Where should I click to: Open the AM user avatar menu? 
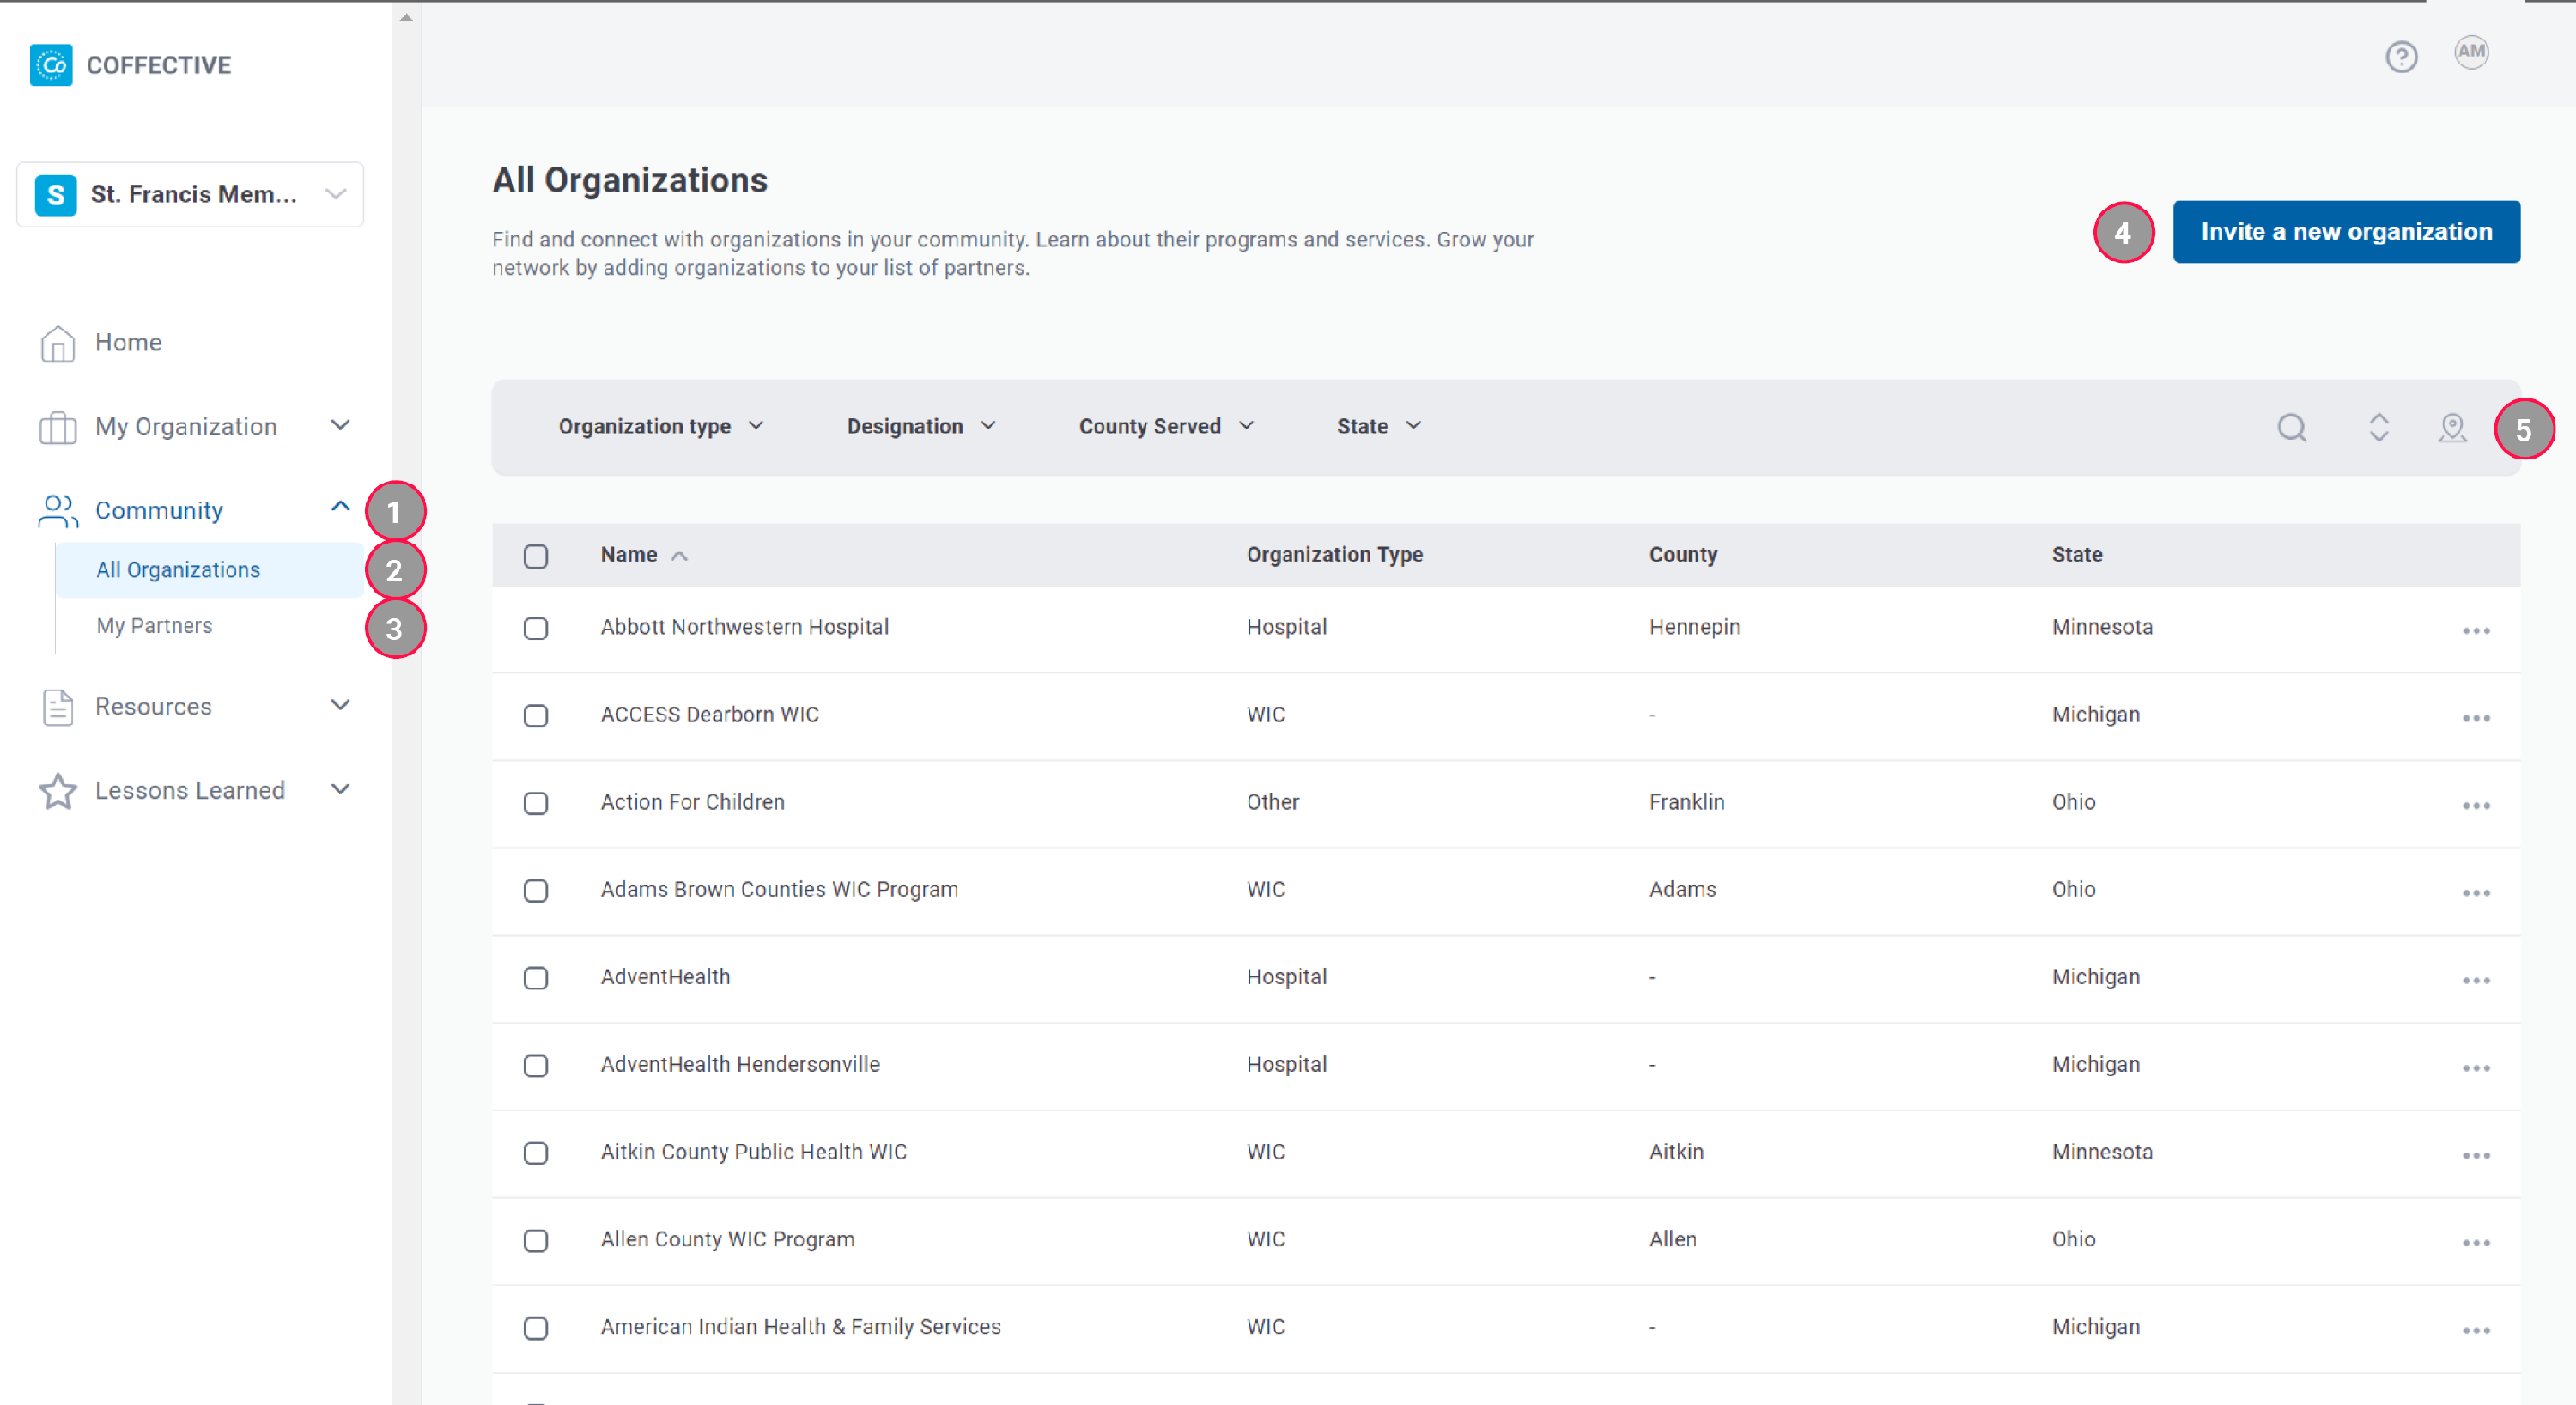click(2470, 52)
